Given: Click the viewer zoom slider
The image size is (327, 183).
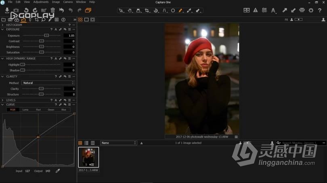Looking at the screenshot, I should coord(299,20).
